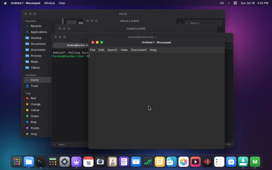
Task: Select the Red tag in sidebar
Action: (33, 98)
